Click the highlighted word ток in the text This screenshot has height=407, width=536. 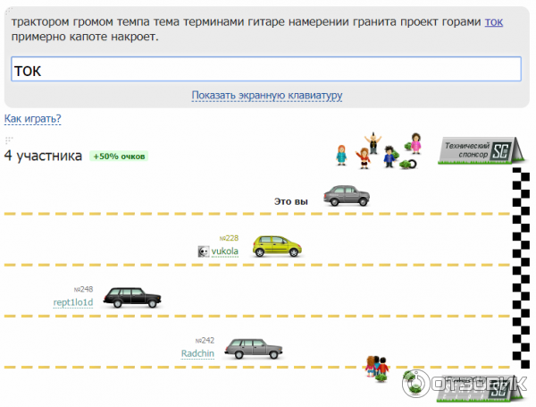pos(493,21)
